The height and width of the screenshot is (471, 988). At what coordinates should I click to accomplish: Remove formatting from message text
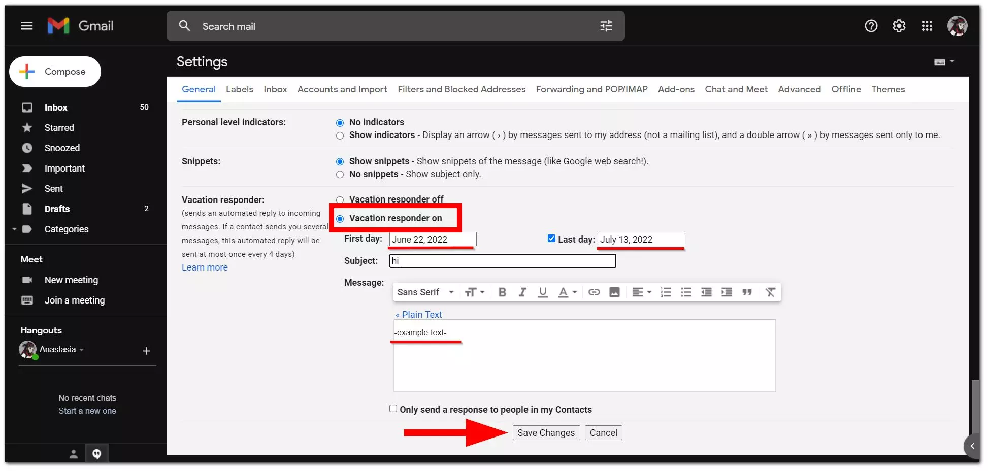pos(770,292)
